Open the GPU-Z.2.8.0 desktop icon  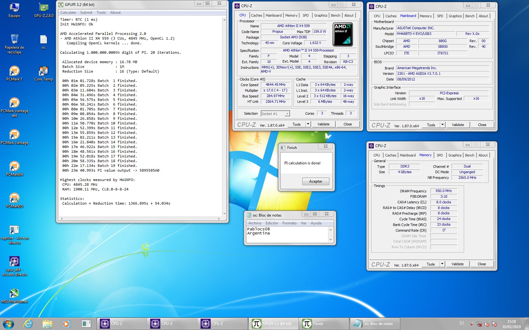(x=43, y=10)
